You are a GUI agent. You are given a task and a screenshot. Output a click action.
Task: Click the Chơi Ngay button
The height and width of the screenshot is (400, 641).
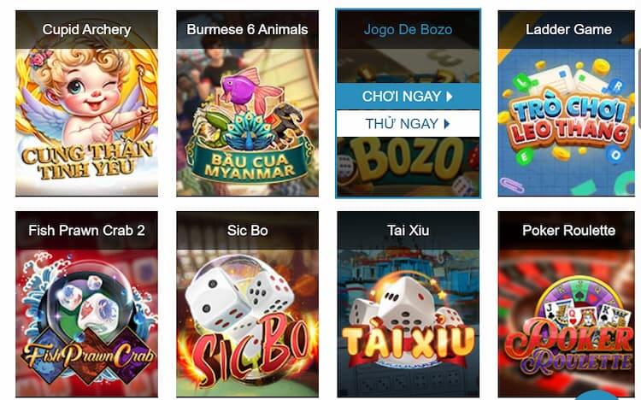point(408,97)
